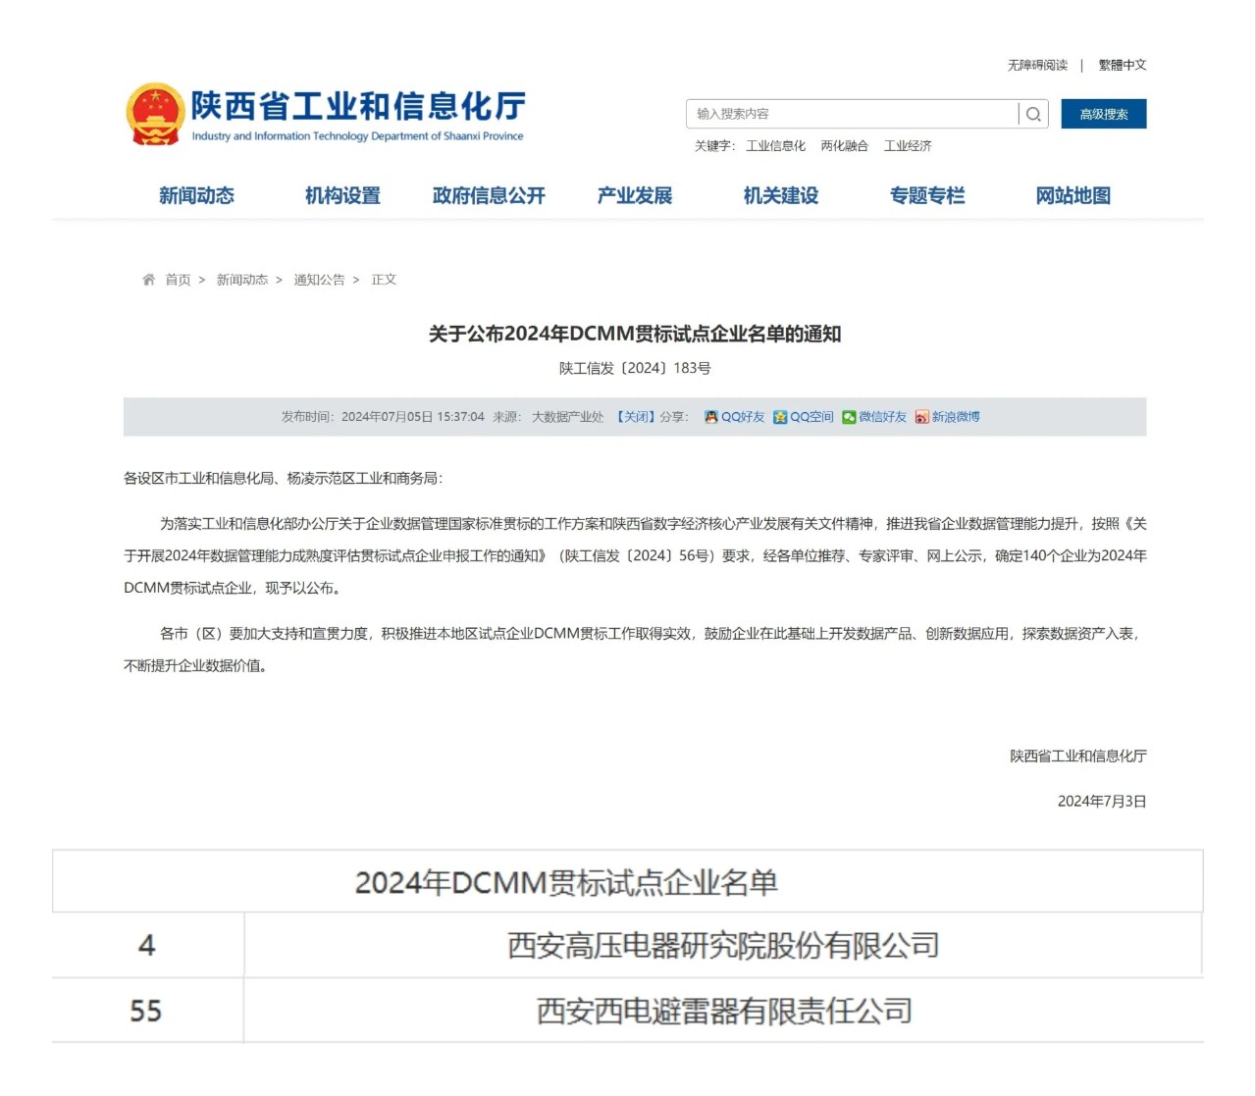1256x1096 pixels.
Task: Open the 机构设置 navigation menu
Action: pyautogui.click(x=342, y=196)
